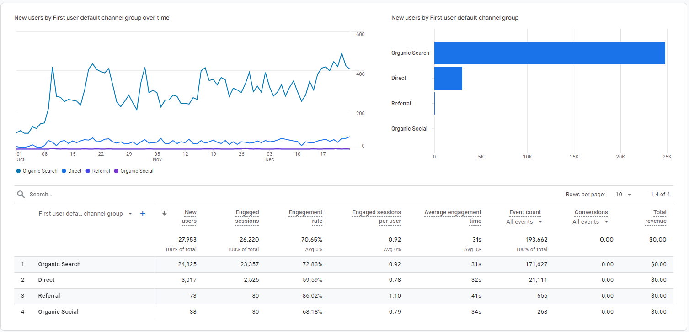The width and height of the screenshot is (689, 332).
Task: Click the Organic Search bar in bar chart
Action: click(549, 53)
